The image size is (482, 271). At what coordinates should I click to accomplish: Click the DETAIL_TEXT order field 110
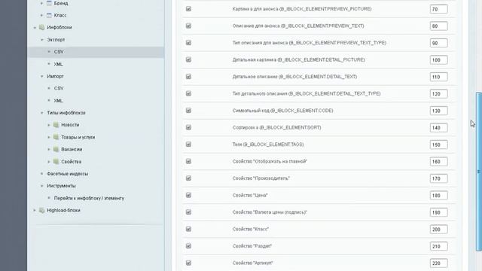click(x=438, y=77)
